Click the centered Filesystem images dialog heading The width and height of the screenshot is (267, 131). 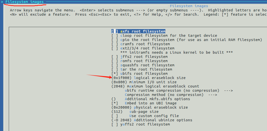pos(189,6)
